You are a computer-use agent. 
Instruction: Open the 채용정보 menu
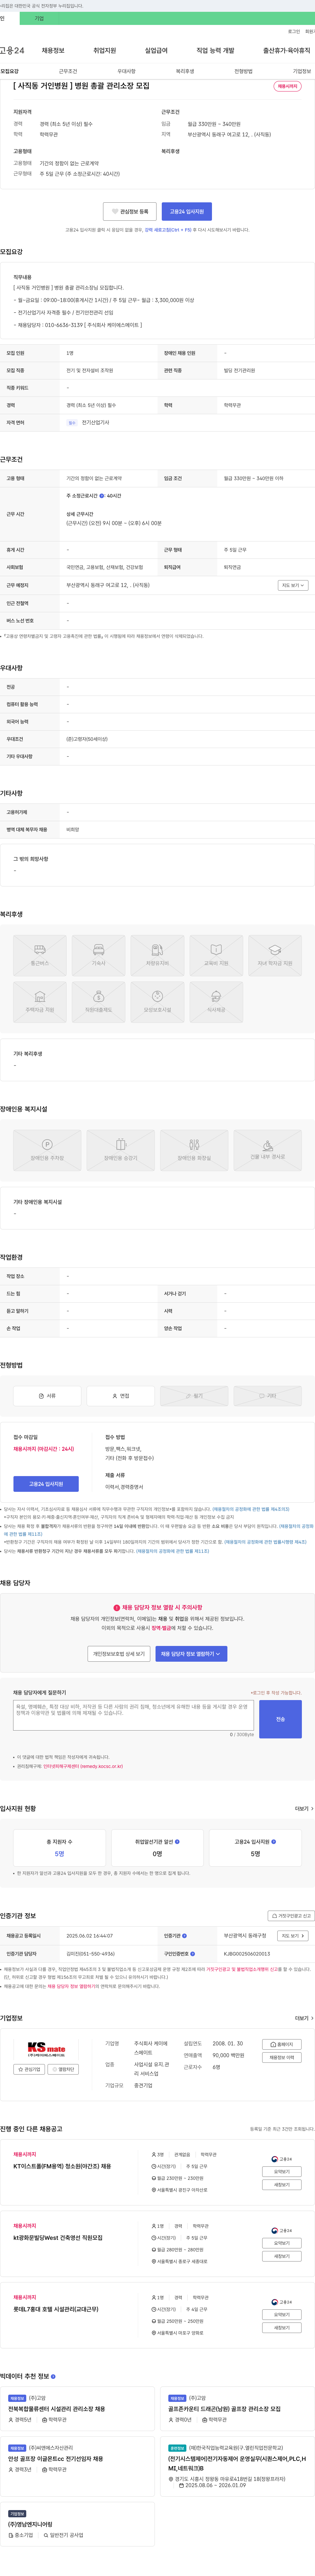click(53, 50)
